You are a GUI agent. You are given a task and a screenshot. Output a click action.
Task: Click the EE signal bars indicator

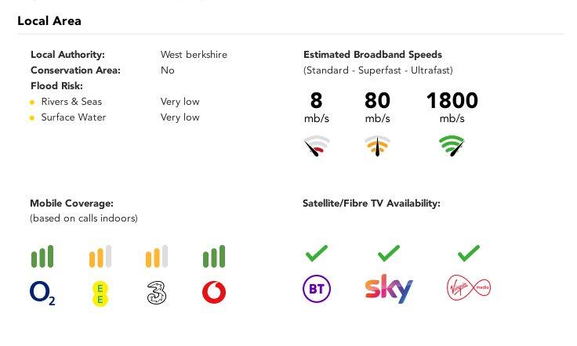[100, 257]
